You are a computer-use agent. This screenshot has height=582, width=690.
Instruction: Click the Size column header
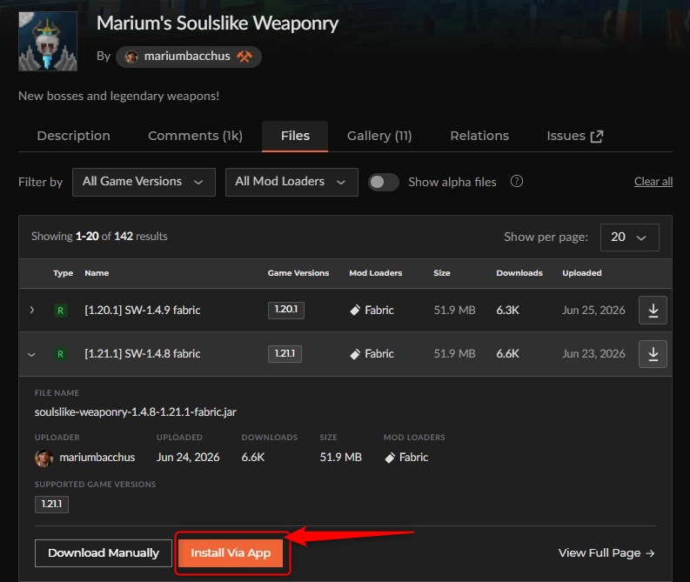tap(442, 273)
